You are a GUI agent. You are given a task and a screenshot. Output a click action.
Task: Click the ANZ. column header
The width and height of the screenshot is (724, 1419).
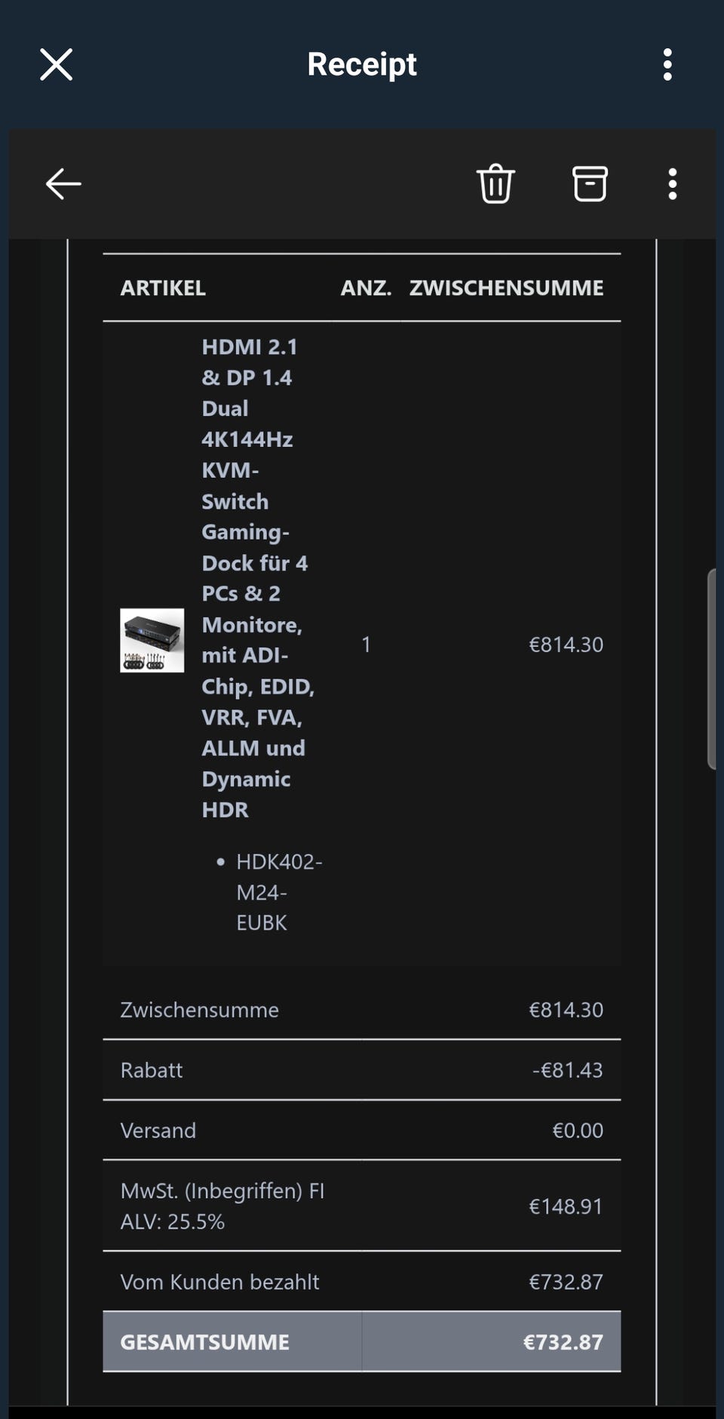point(366,288)
